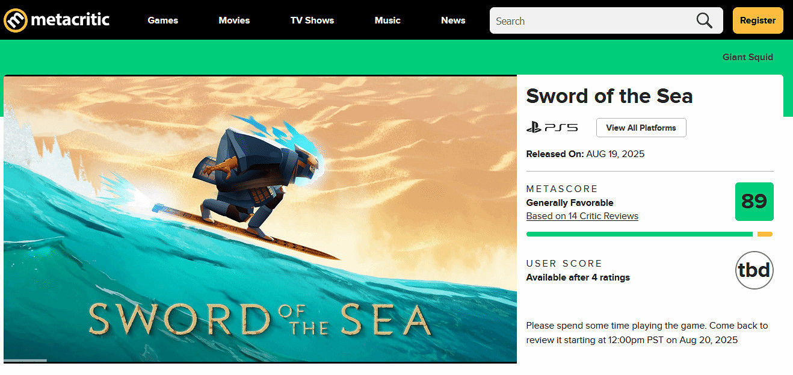Screen dimensions: 793x375
Task: Open Based on 14 Critic Reviews link
Action: pos(582,216)
